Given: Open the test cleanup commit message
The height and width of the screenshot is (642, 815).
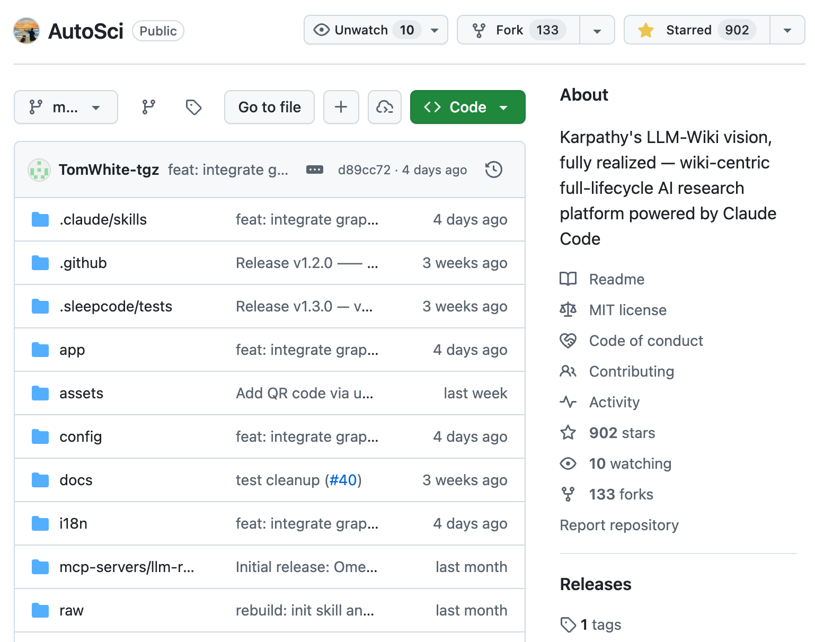Looking at the screenshot, I should 278,480.
